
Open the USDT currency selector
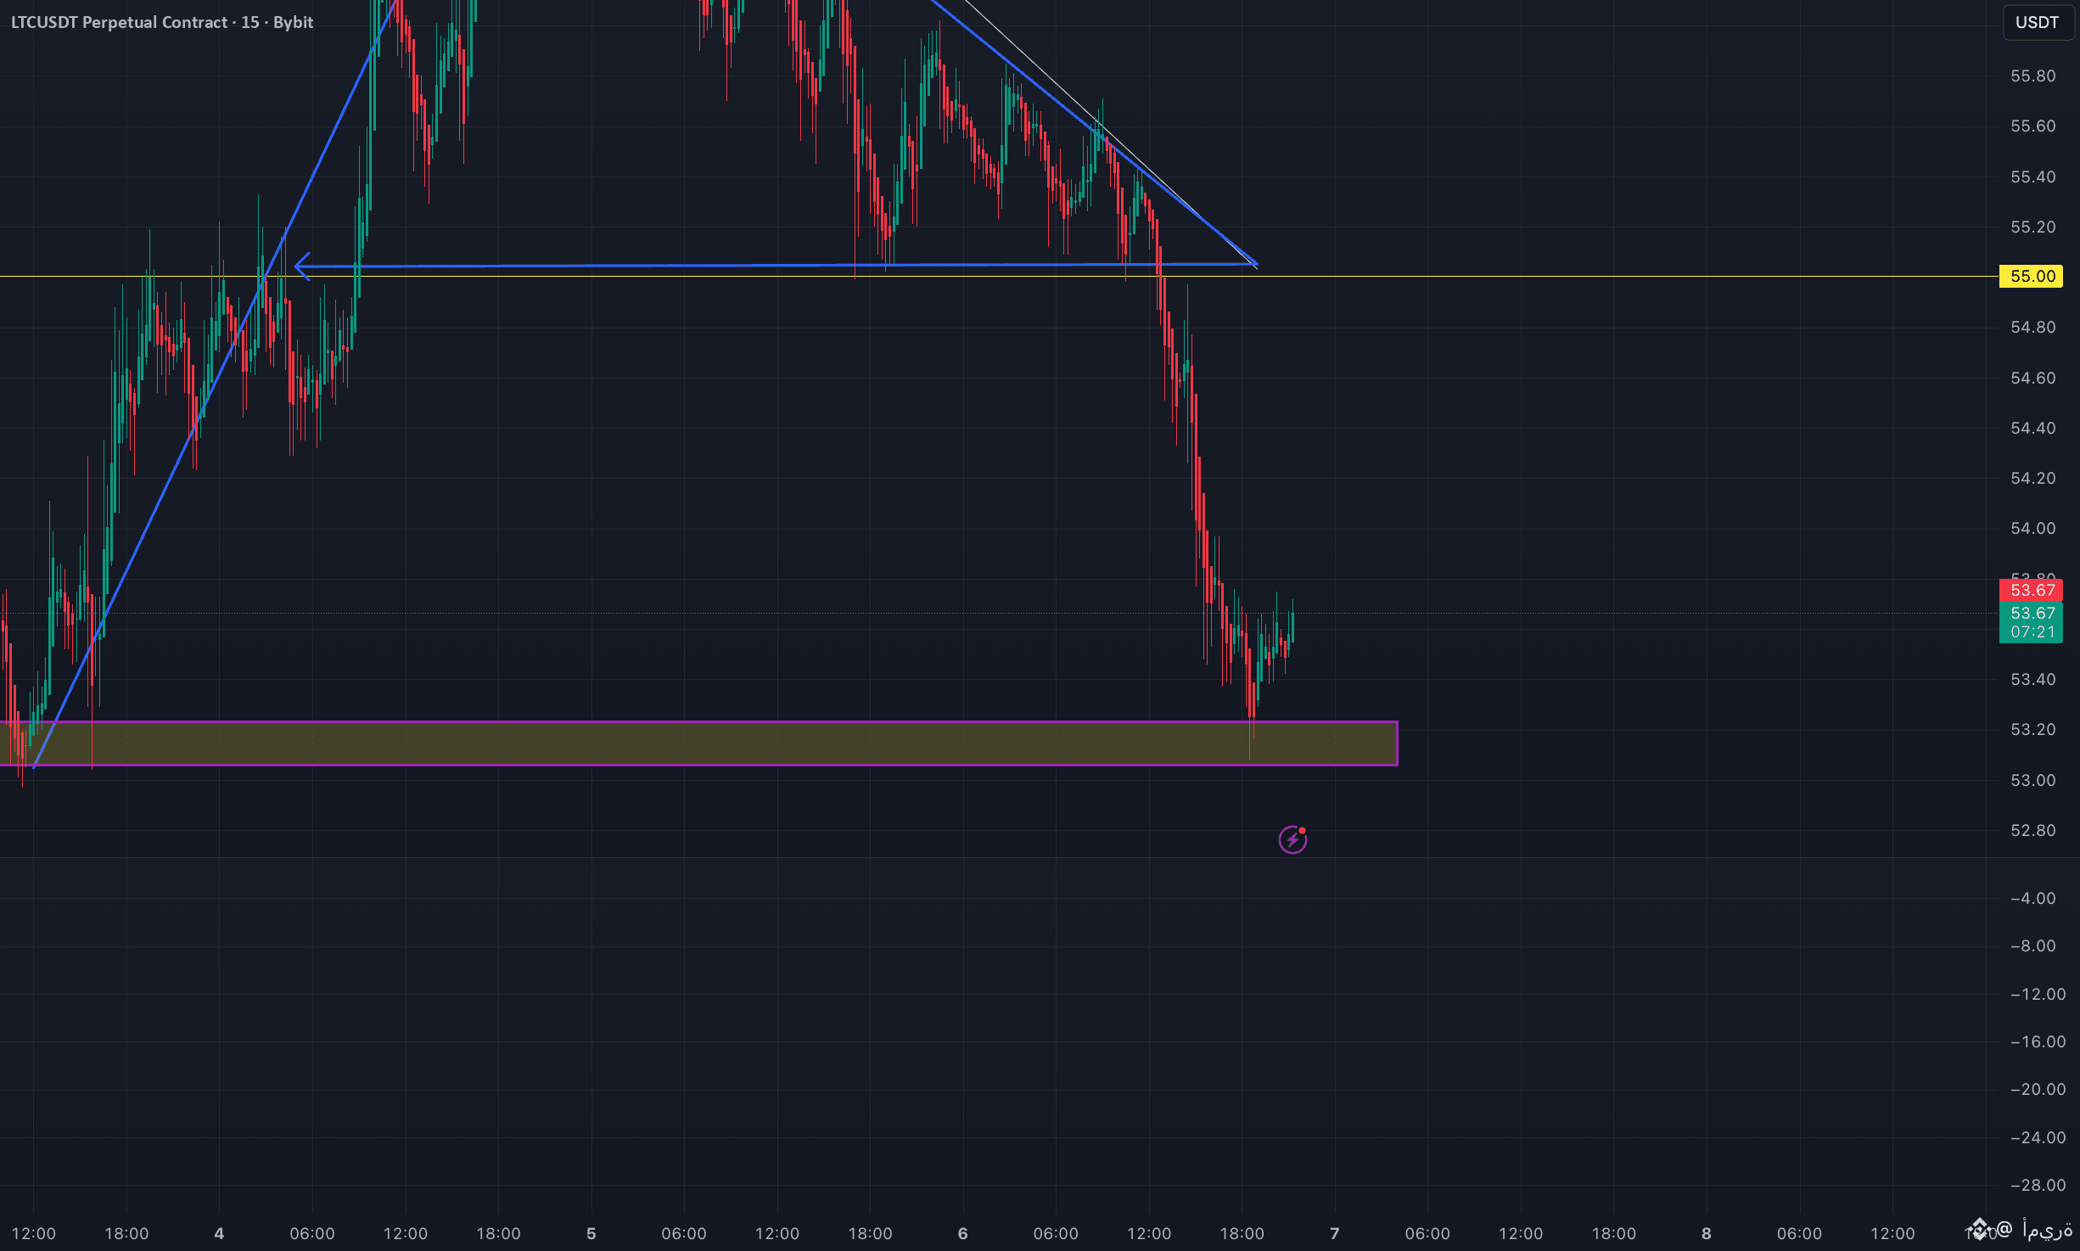pos(2037,22)
